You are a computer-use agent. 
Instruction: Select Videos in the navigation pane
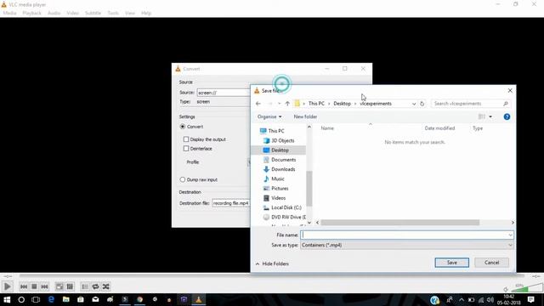pyautogui.click(x=278, y=198)
